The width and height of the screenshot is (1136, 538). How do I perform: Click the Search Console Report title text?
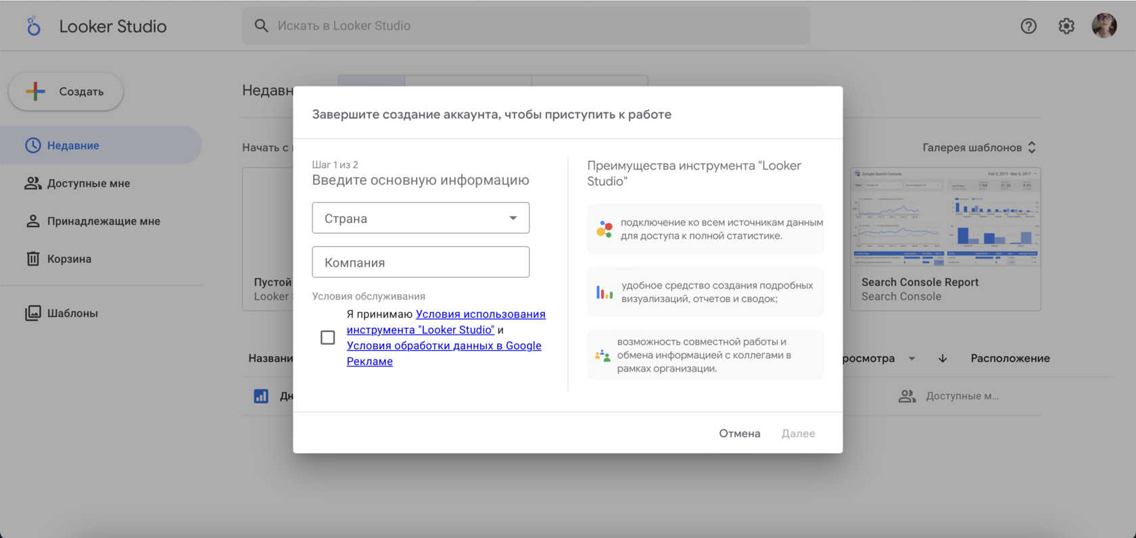920,282
